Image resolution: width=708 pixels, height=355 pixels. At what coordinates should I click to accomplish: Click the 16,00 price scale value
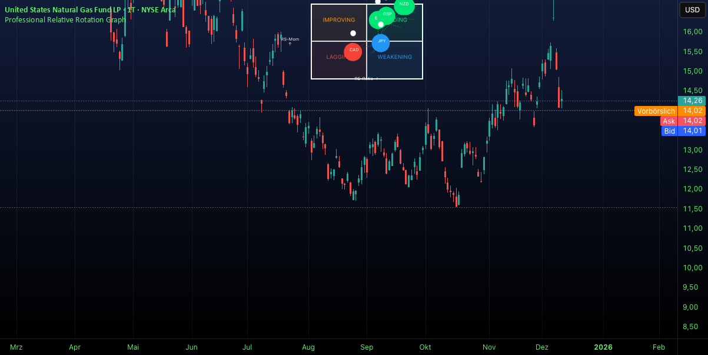[x=693, y=32]
